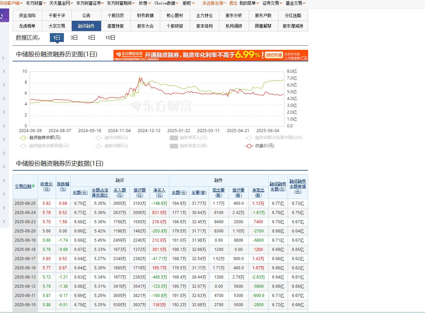The image size is (425, 313).
Task: Toggle the 融券余额(元) legend series
Action: (112, 146)
